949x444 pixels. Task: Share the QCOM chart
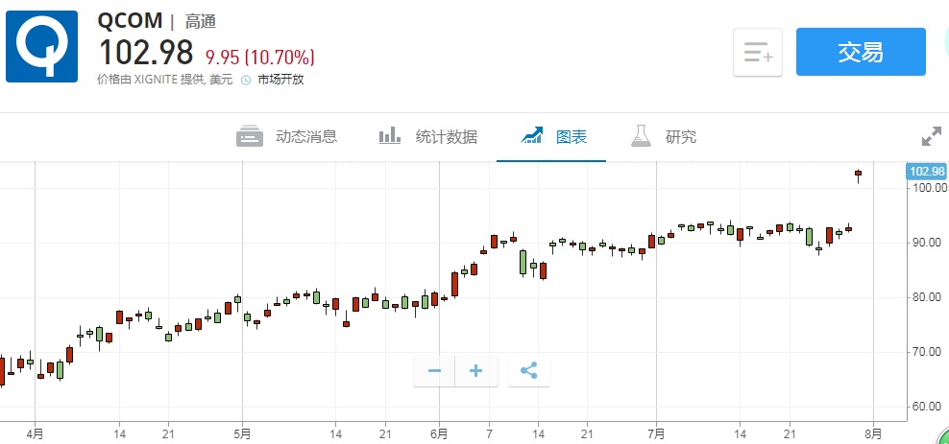tap(528, 370)
